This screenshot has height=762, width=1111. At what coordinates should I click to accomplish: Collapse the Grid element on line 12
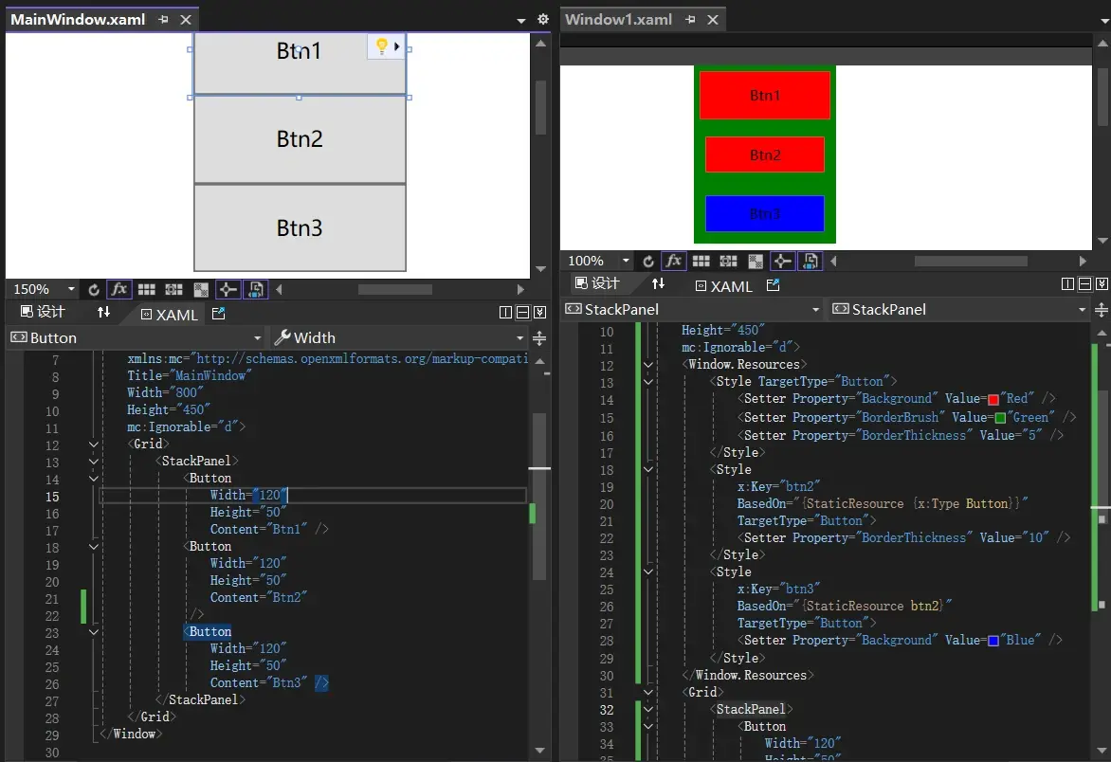[94, 444]
